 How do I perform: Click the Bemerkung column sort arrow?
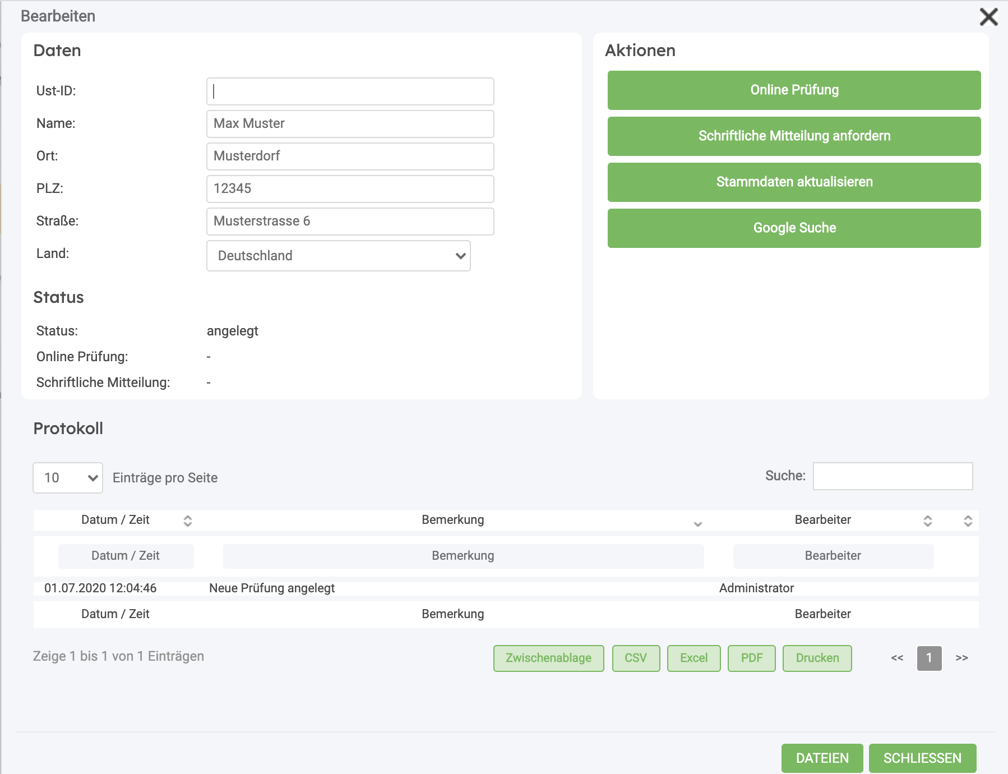click(697, 523)
